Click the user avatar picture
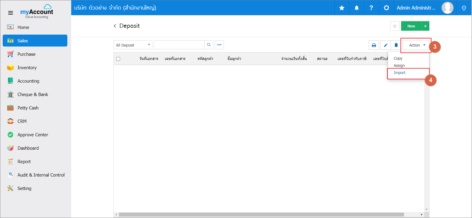The height and width of the screenshot is (218, 472). 448,8
